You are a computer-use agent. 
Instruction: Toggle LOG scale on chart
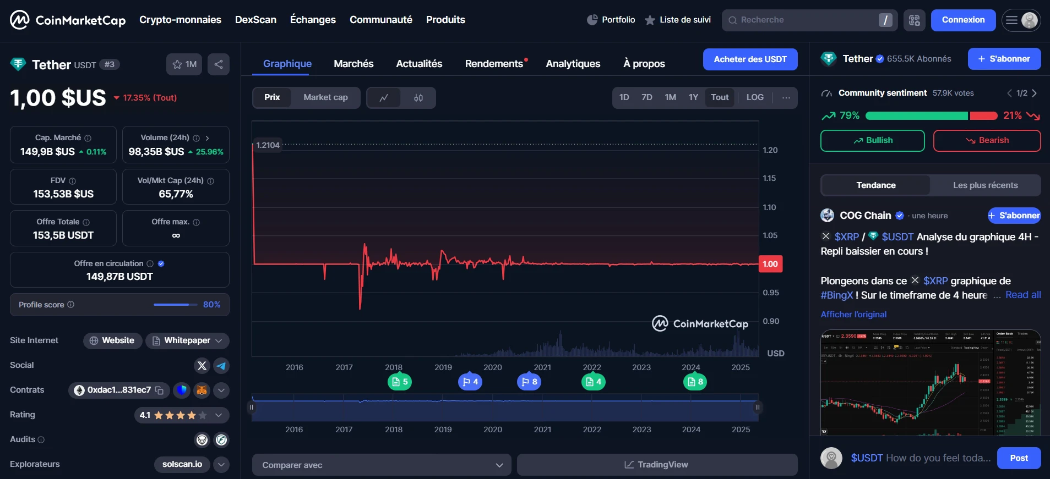[x=755, y=98]
